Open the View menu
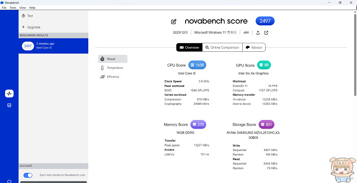This screenshot has width=357, height=183. [23, 8]
